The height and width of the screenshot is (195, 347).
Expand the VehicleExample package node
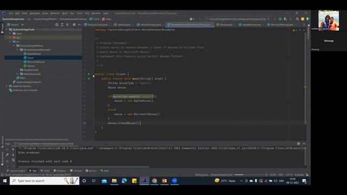tap(17, 74)
